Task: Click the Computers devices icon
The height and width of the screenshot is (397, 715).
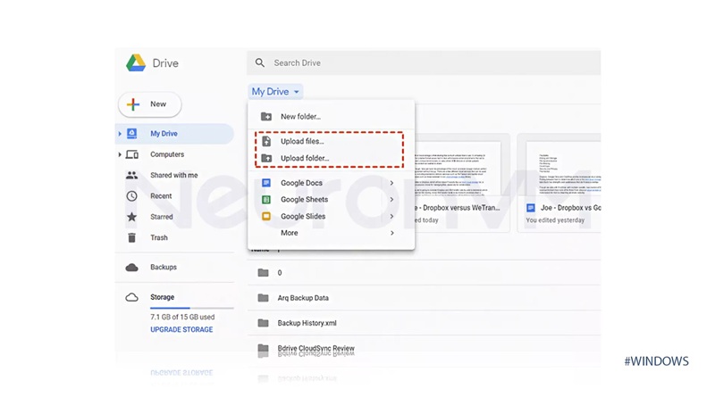Action: 132,154
